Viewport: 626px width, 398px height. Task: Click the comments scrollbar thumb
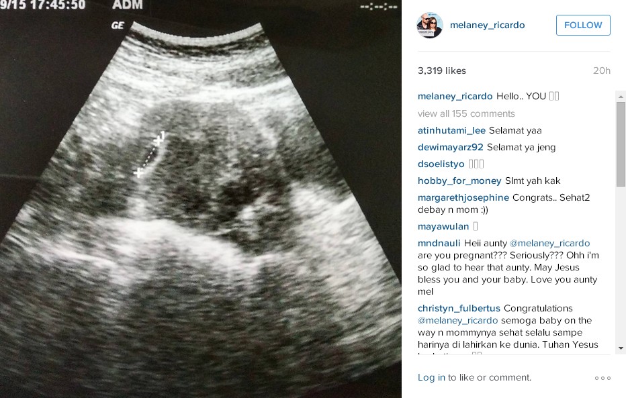(621, 144)
